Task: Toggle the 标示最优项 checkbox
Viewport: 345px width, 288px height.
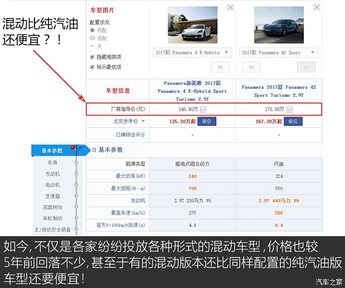Action: [92, 67]
